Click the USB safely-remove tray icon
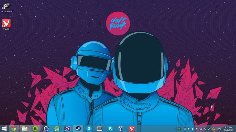The height and width of the screenshot is (132, 236). click(185, 129)
